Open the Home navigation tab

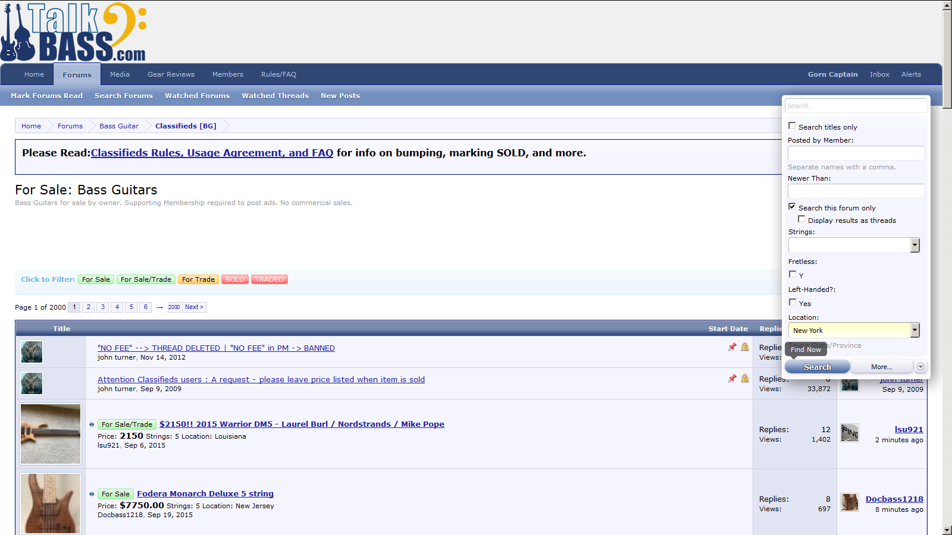(34, 74)
